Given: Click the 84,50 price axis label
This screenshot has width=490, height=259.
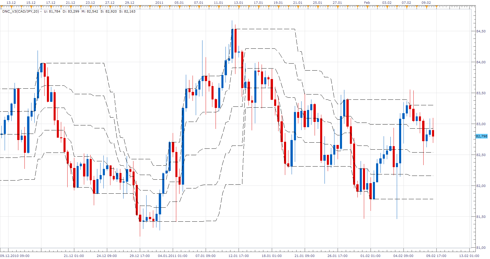Looking at the screenshot, I should [x=481, y=31].
